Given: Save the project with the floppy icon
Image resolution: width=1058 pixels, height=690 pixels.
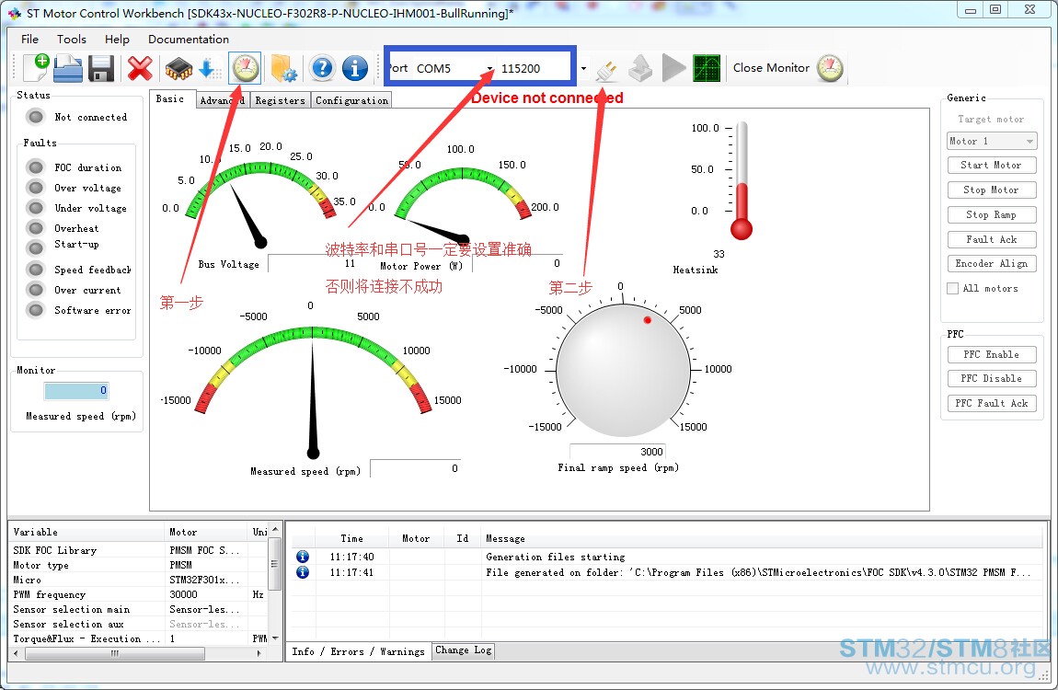Looking at the screenshot, I should [101, 68].
